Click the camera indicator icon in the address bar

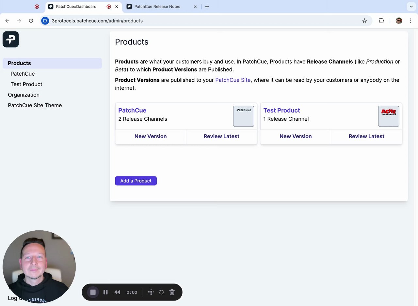[45, 21]
